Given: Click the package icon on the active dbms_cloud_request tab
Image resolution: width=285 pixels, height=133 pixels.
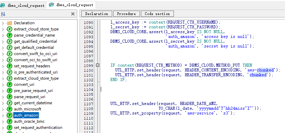Looking at the screenshot, I should click(52, 5).
